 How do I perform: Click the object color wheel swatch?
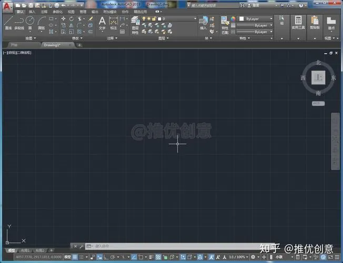click(233, 19)
